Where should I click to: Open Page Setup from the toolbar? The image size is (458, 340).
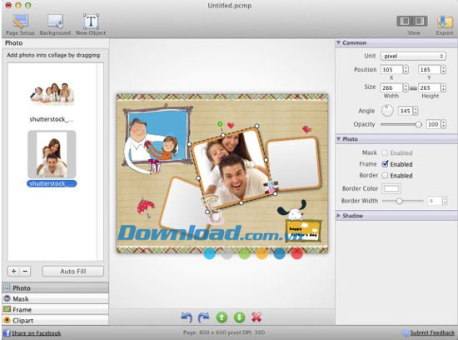click(20, 25)
